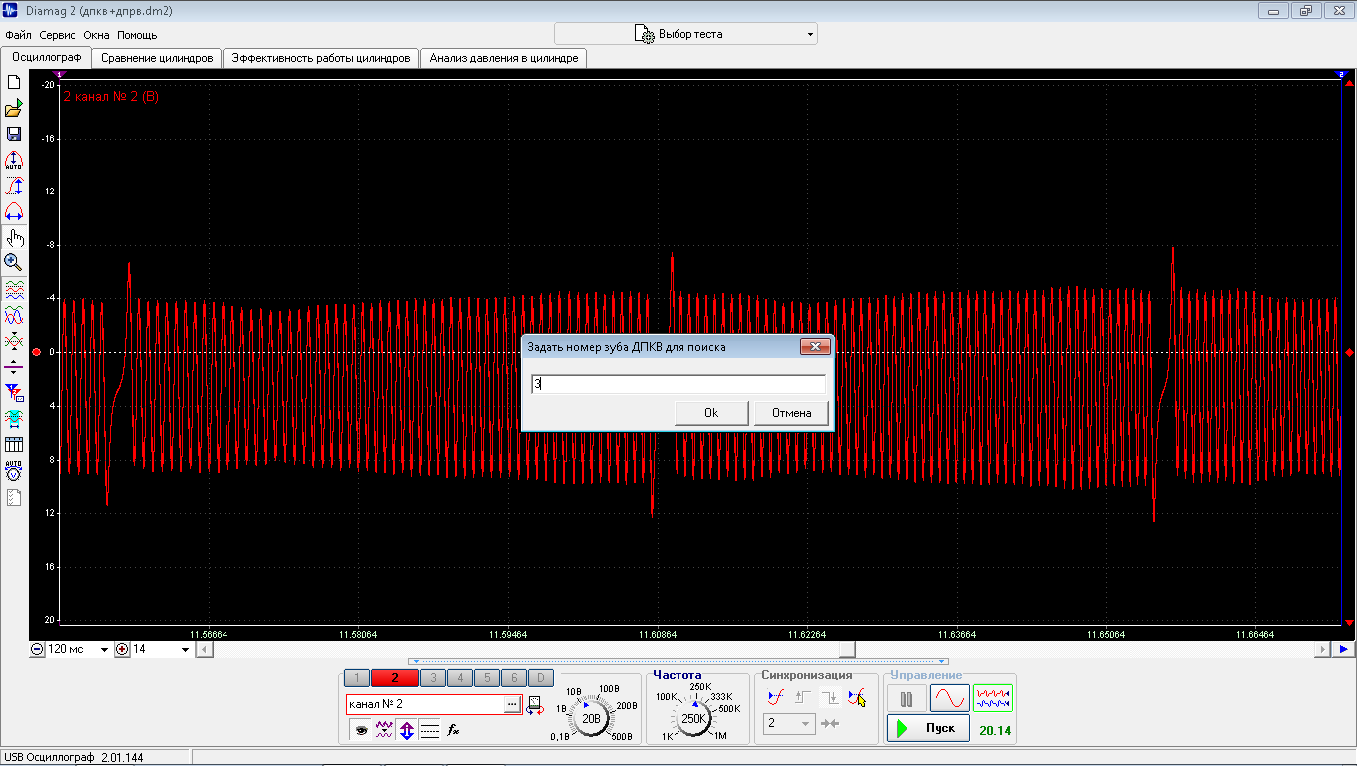This screenshot has width=1357, height=766.
Task: Open the Сервис menu
Action: click(57, 35)
